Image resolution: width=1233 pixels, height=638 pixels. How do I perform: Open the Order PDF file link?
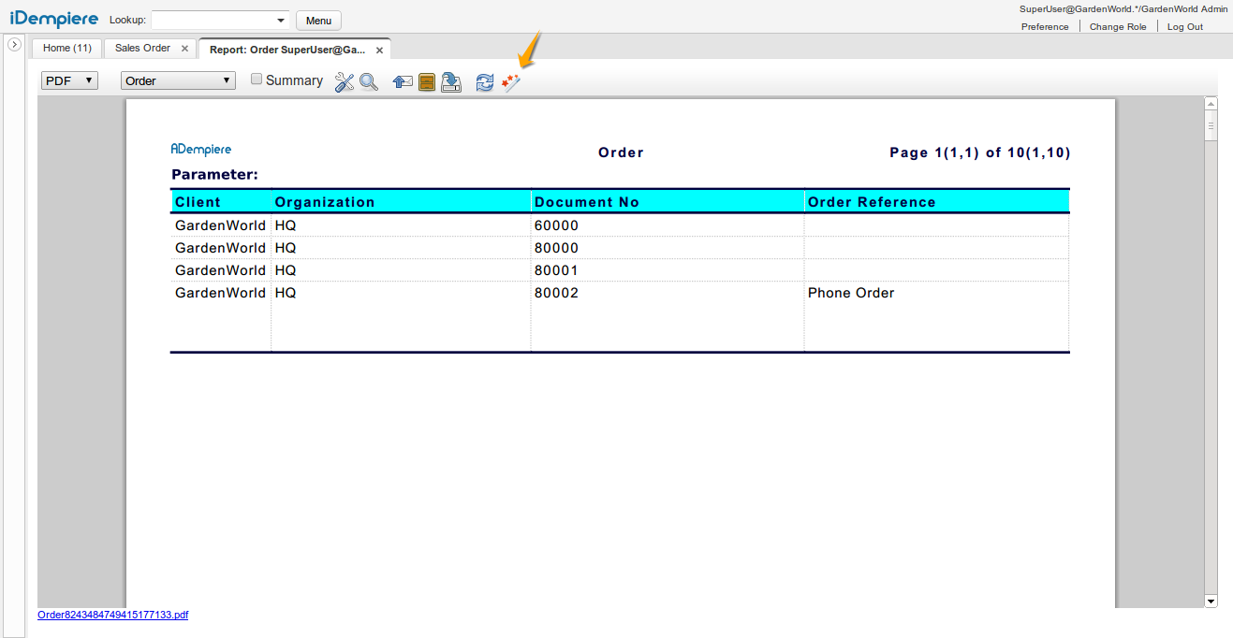[x=112, y=615]
